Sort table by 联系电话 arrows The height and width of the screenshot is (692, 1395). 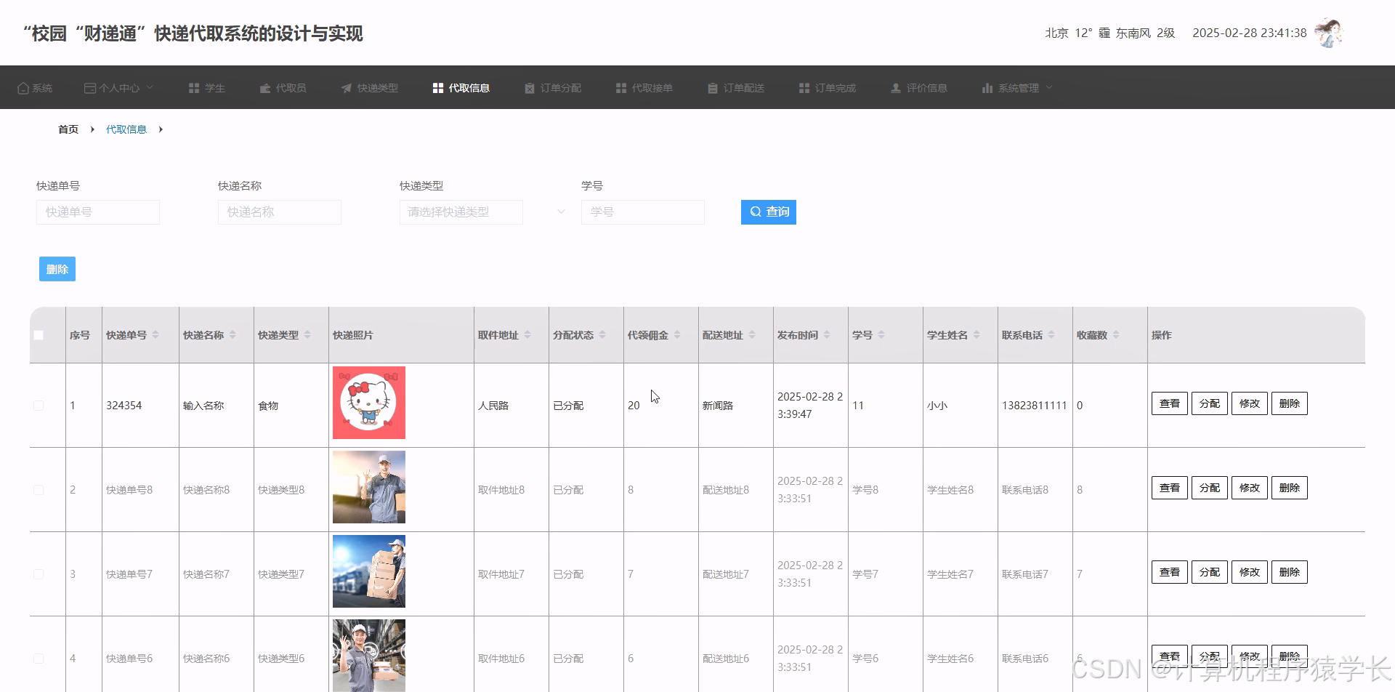tap(1051, 335)
